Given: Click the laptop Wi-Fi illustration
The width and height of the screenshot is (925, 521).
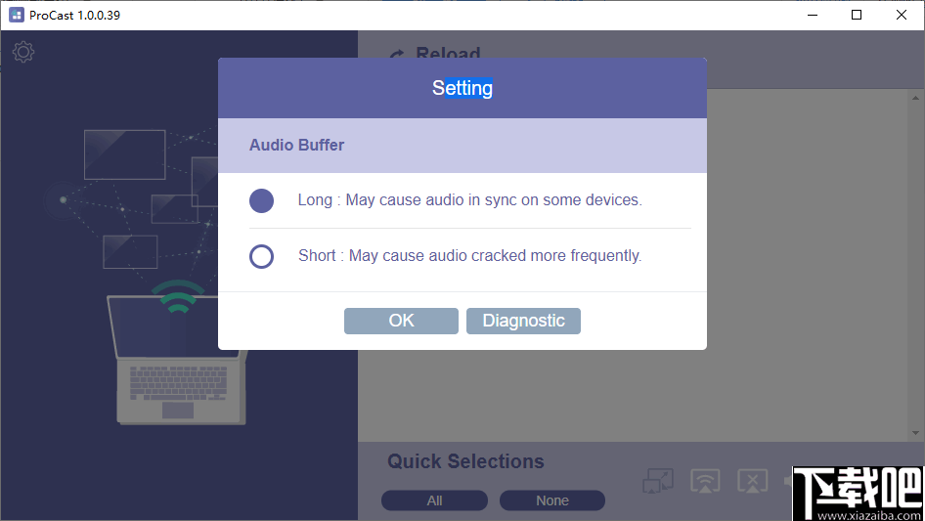Looking at the screenshot, I should pyautogui.click(x=178, y=352).
